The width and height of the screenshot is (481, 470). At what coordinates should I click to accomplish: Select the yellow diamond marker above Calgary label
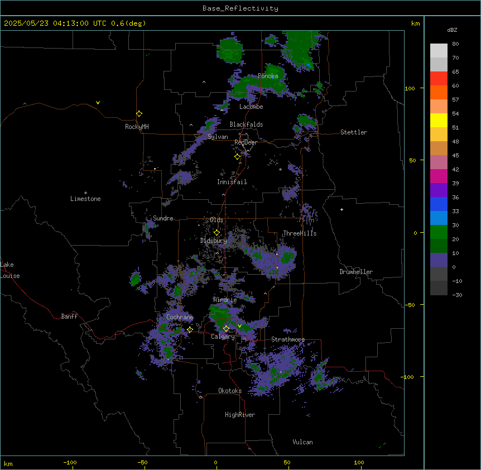tap(226, 329)
